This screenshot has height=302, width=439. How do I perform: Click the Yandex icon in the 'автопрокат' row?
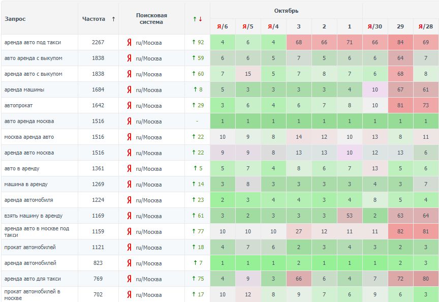pos(129,106)
